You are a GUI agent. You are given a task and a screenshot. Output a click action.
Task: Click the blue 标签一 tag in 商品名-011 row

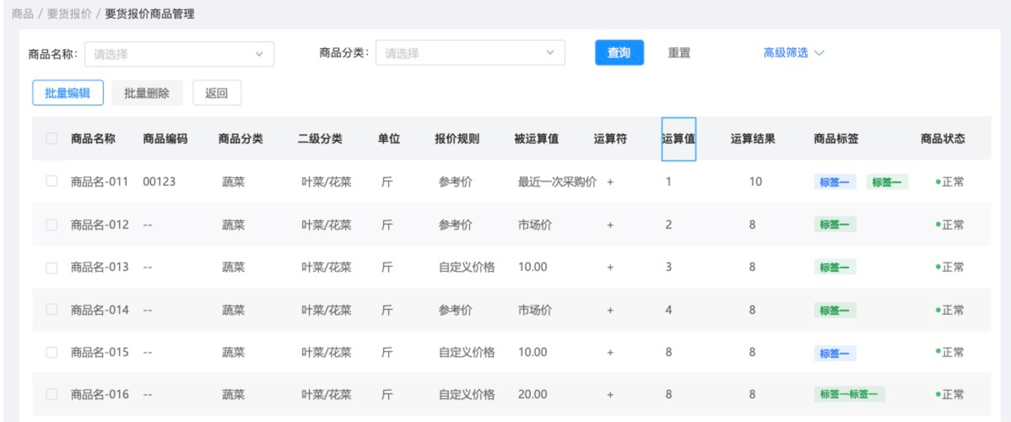click(835, 182)
